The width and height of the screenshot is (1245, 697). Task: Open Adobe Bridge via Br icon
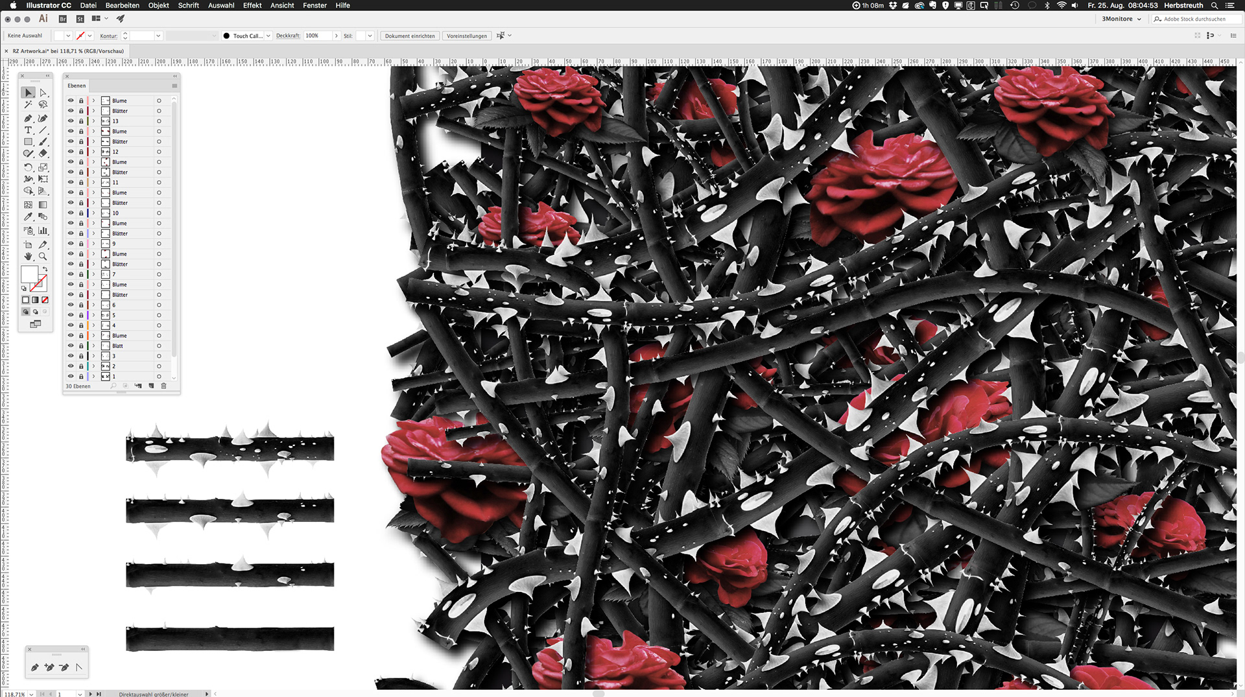(63, 19)
